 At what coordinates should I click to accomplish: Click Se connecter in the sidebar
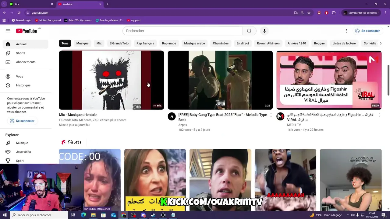(22, 121)
